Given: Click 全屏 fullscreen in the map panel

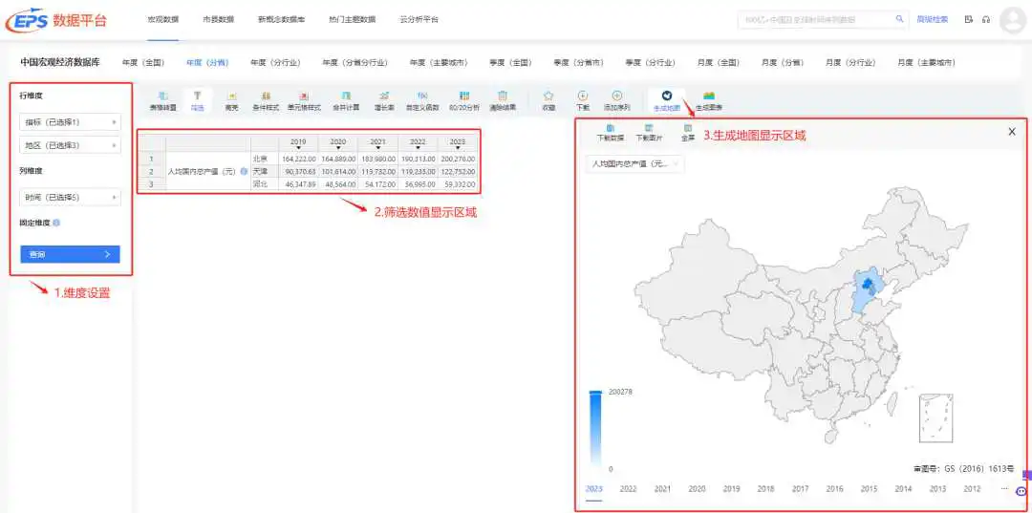Looking at the screenshot, I should [x=688, y=133].
